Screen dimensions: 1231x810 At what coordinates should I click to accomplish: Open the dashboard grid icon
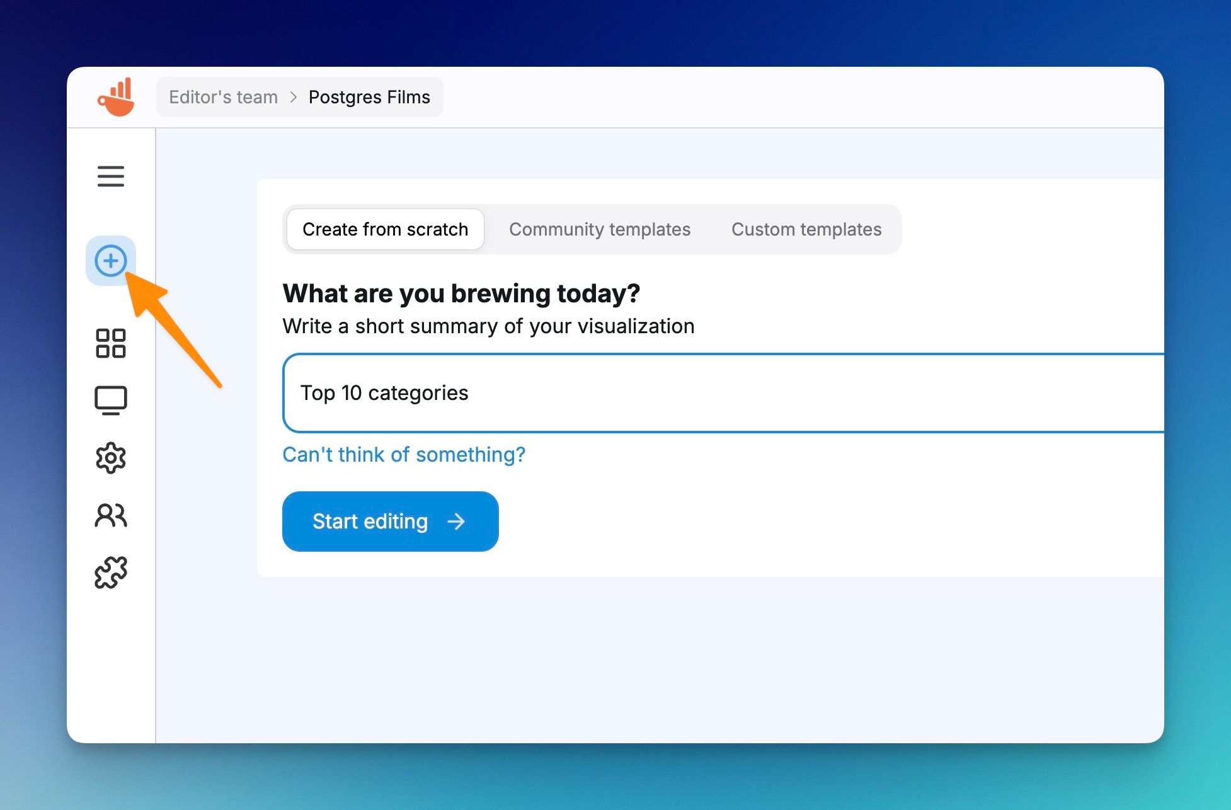pyautogui.click(x=111, y=343)
